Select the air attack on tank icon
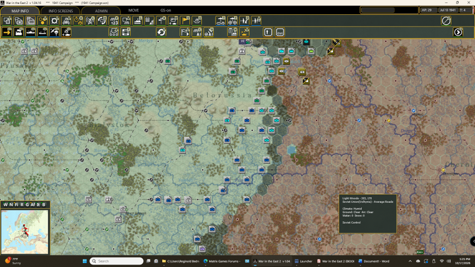 point(67,32)
